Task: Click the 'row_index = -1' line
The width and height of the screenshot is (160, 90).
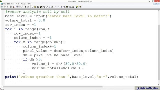Action: 20,25
